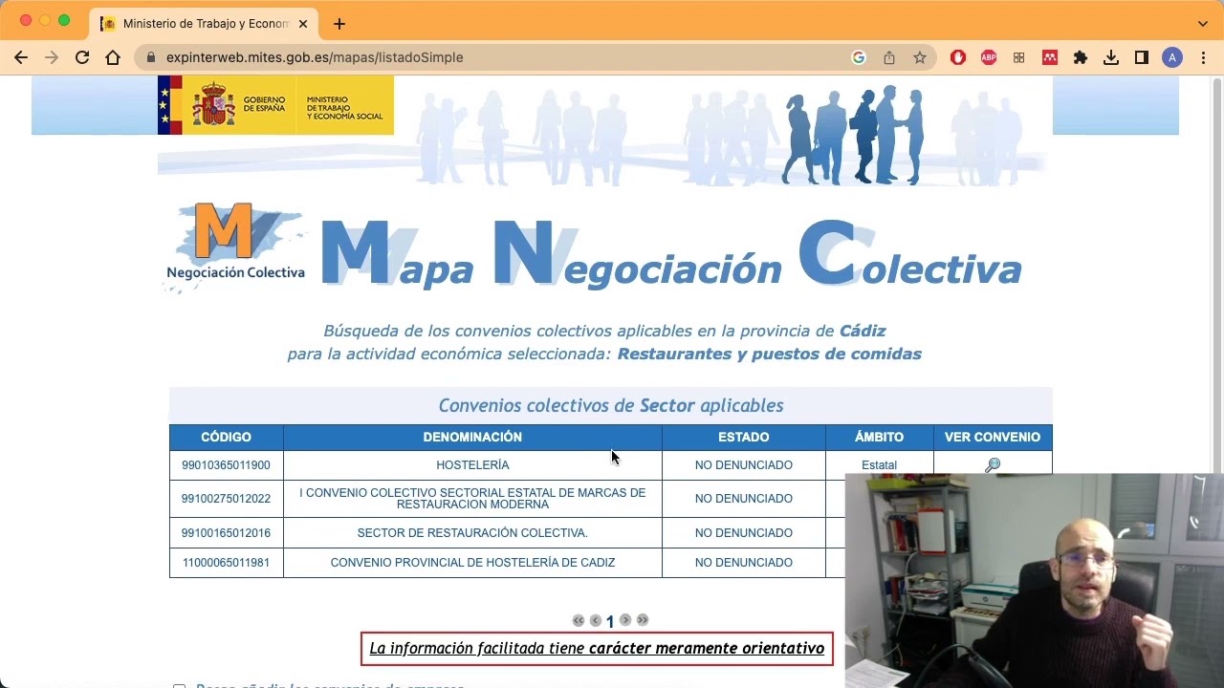Viewport: 1224px width, 688px height.
Task: Click the Estatal ámbito cell
Action: click(x=879, y=465)
